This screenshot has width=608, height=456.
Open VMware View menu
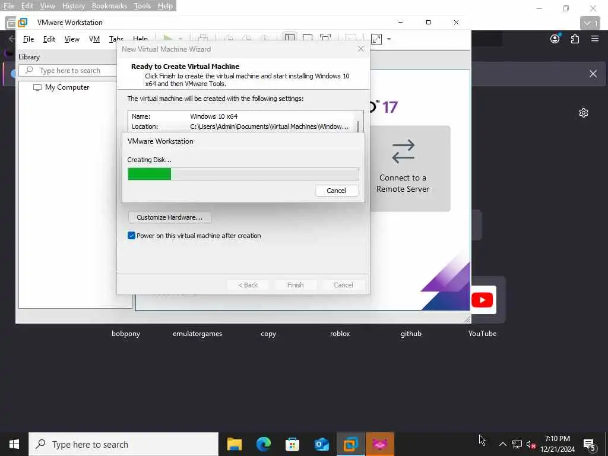[72, 39]
